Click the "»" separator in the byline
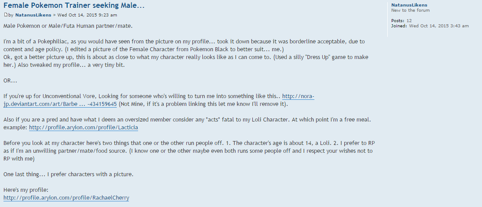This screenshot has height=207, width=482. coord(54,15)
